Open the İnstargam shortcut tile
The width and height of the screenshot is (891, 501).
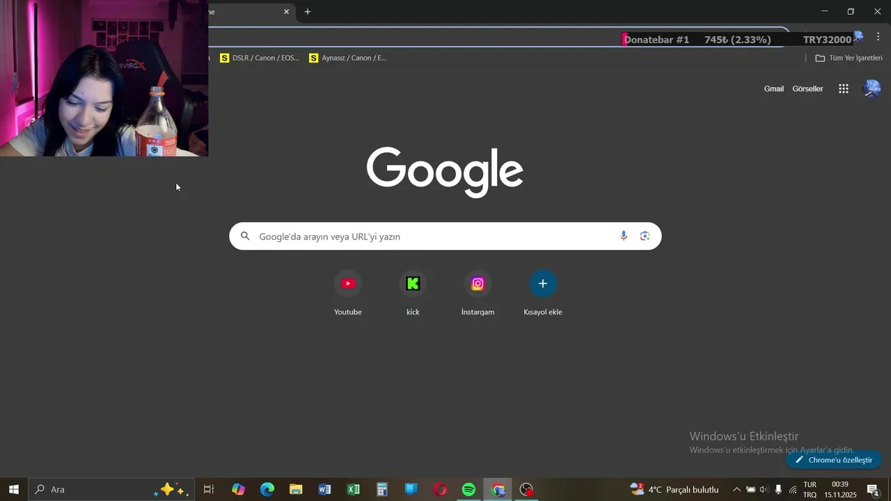(x=478, y=293)
